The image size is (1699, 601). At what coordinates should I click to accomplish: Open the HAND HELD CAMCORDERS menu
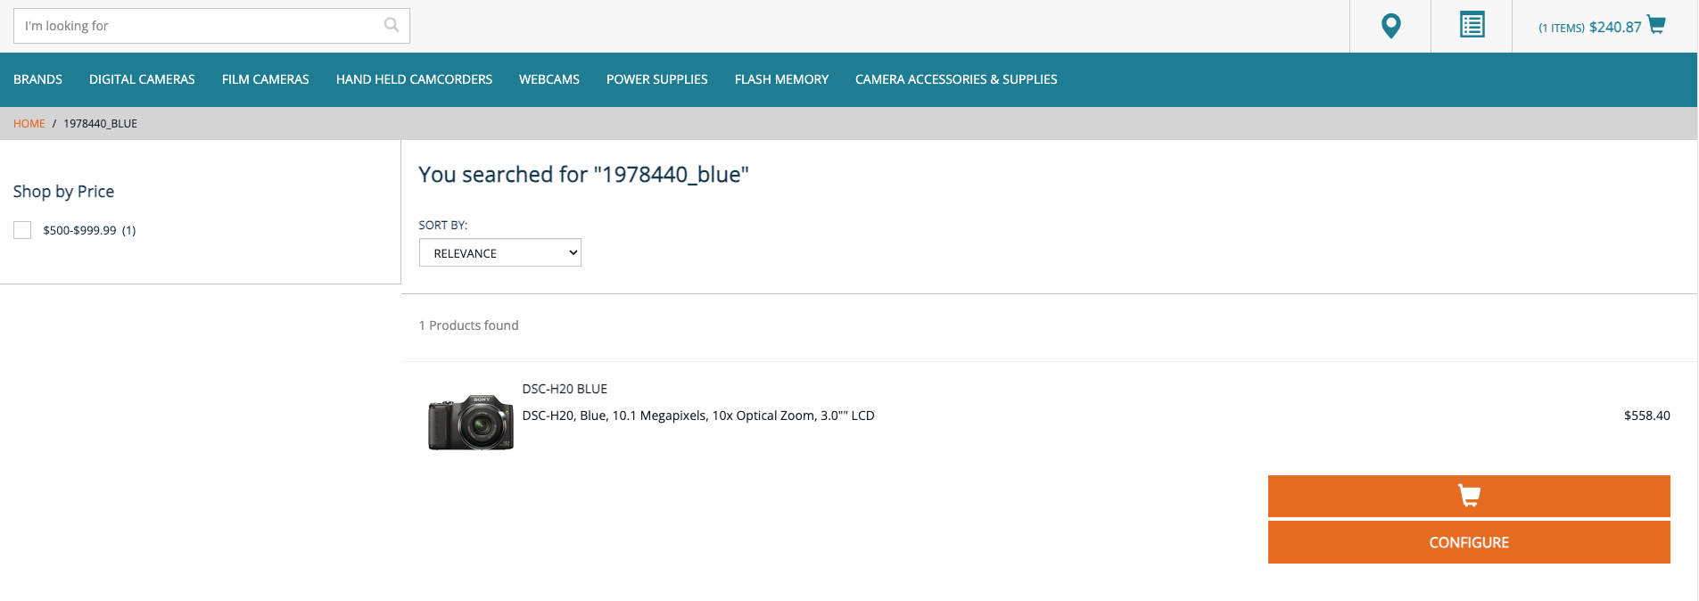click(x=414, y=79)
